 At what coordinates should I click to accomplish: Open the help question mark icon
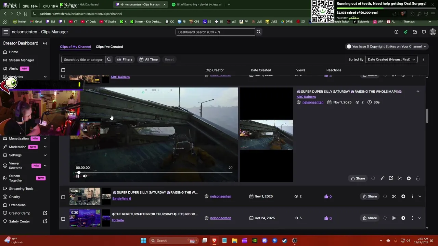click(396, 32)
